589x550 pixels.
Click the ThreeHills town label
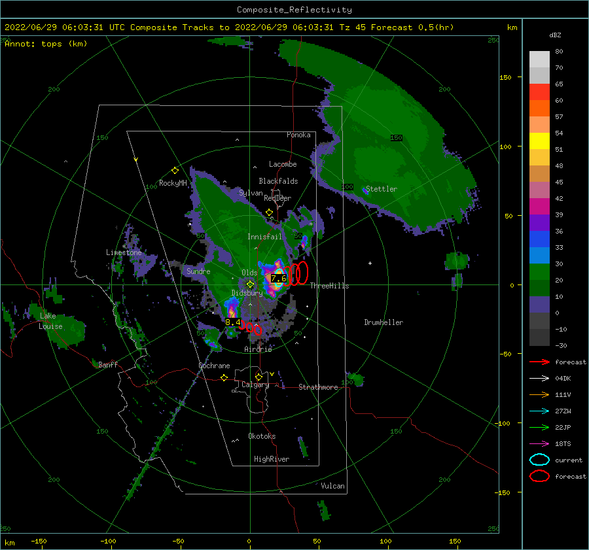tap(329, 286)
